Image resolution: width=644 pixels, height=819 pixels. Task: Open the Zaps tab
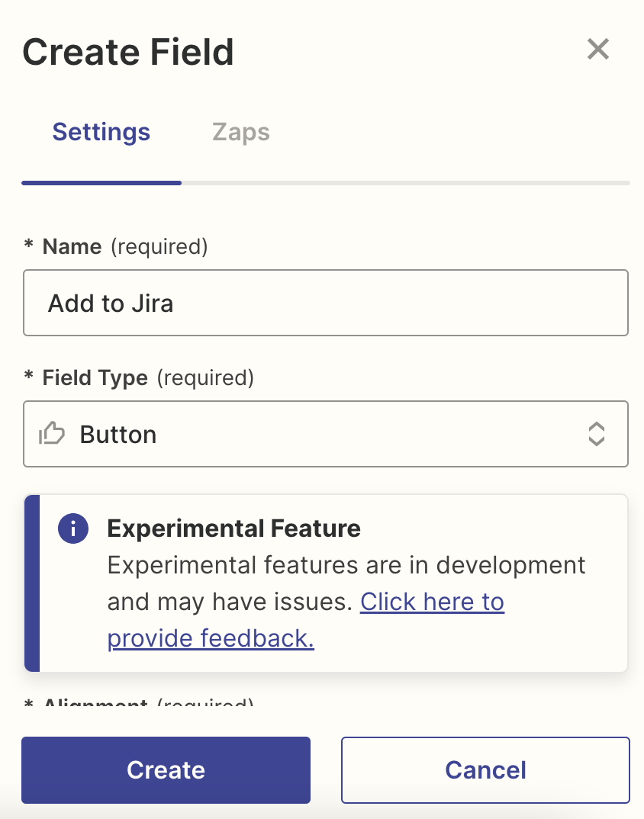coord(240,132)
